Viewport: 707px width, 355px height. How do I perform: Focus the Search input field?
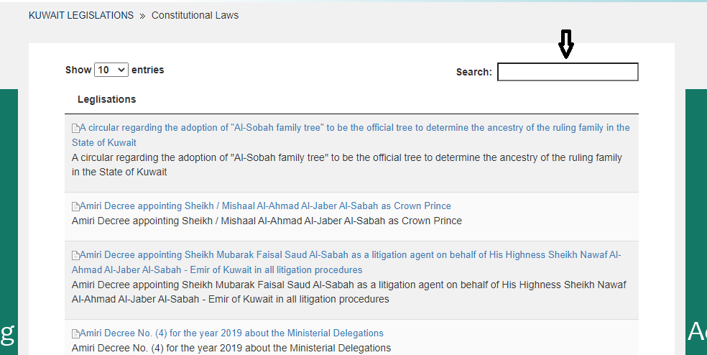point(568,72)
